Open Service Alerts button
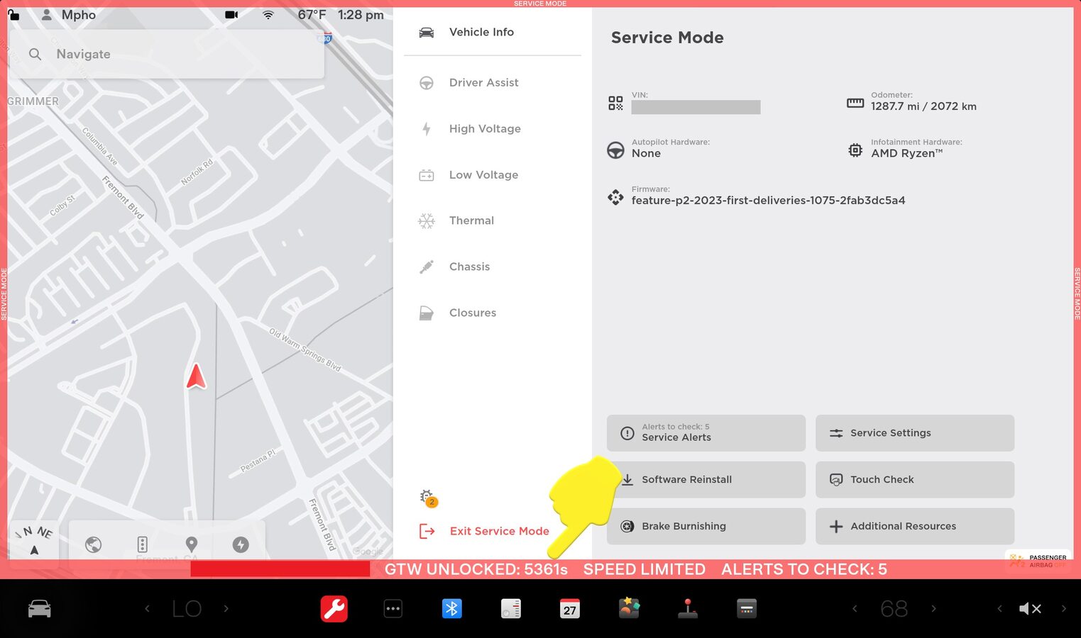The width and height of the screenshot is (1081, 638). coord(706,432)
